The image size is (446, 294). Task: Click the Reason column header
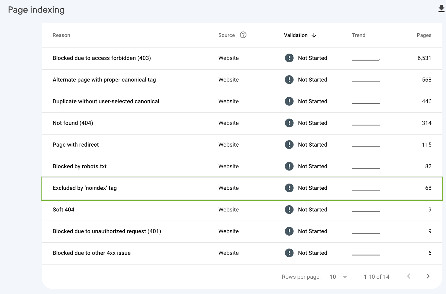(x=61, y=35)
